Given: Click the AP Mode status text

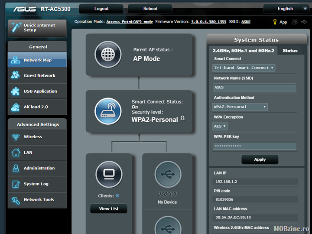Looking at the screenshot, I should 146,58.
